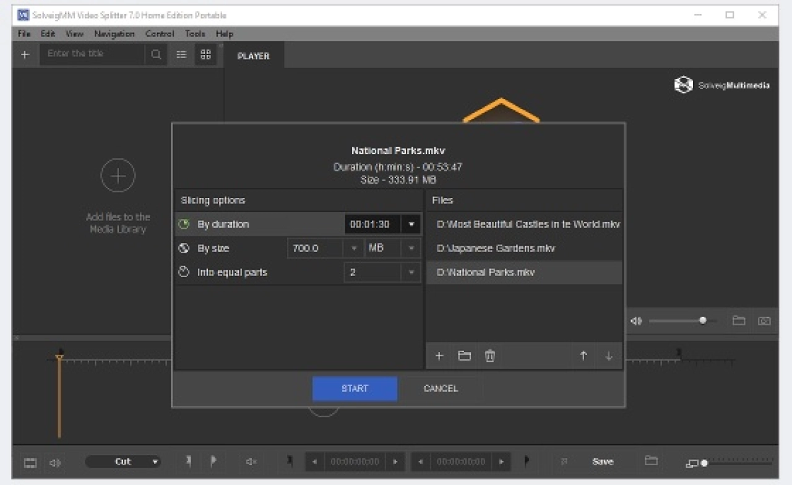The height and width of the screenshot is (485, 792).
Task: Switch media library to list view
Action: 181,54
